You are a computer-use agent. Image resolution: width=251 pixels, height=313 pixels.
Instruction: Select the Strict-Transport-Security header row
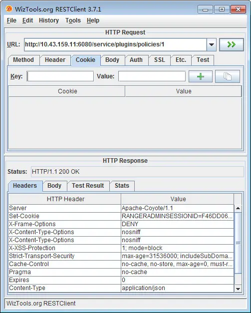(121, 256)
